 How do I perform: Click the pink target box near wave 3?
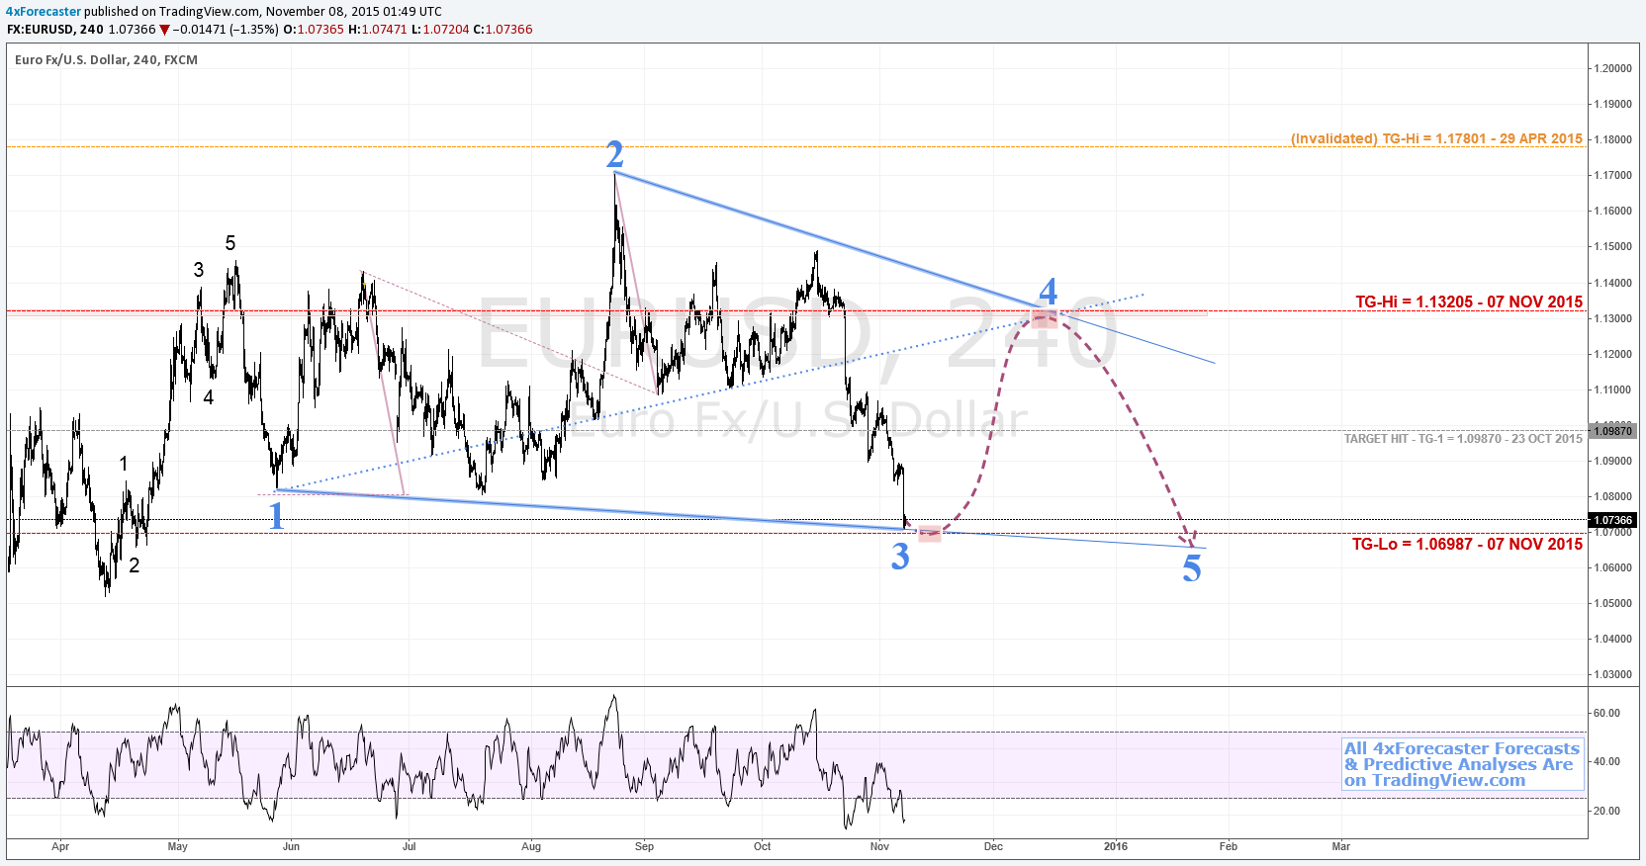[930, 534]
